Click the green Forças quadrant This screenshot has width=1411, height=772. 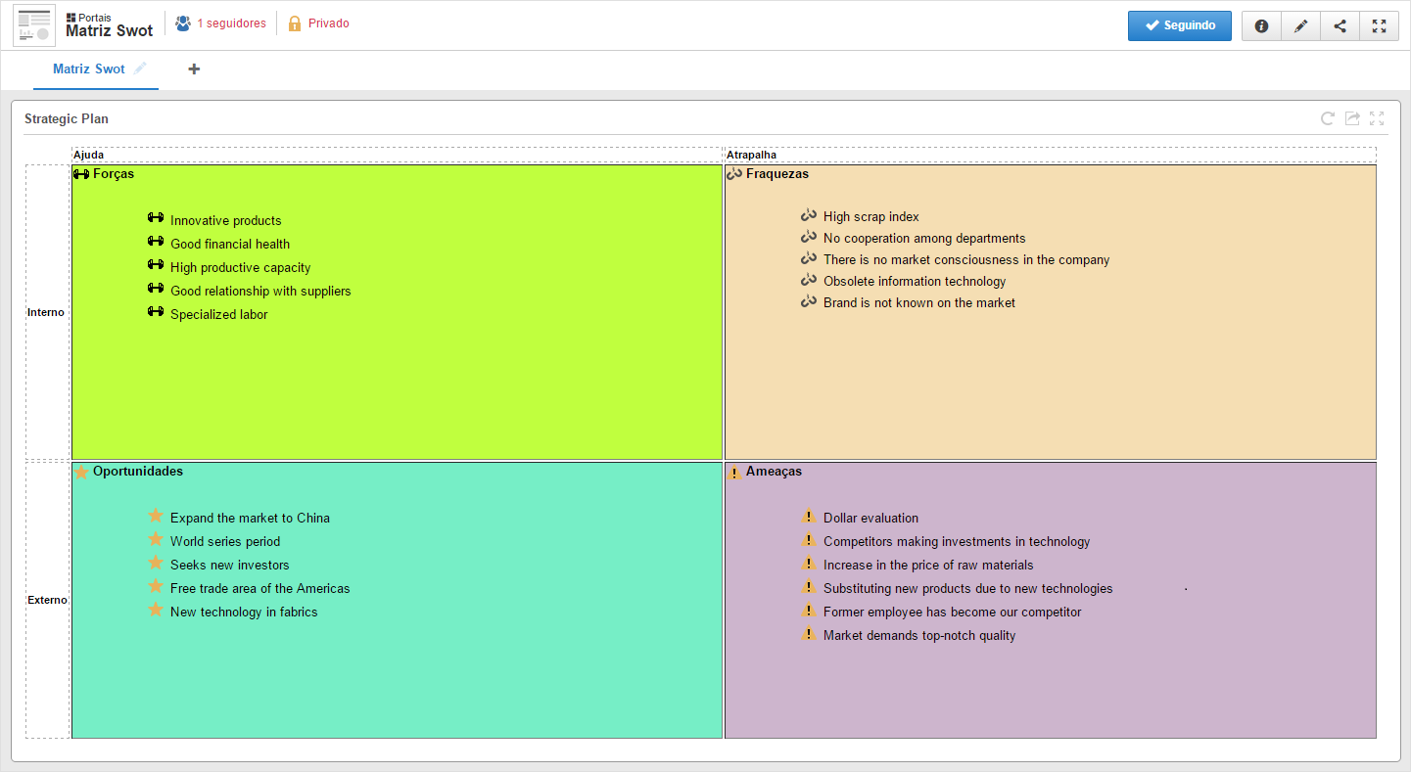[397, 312]
